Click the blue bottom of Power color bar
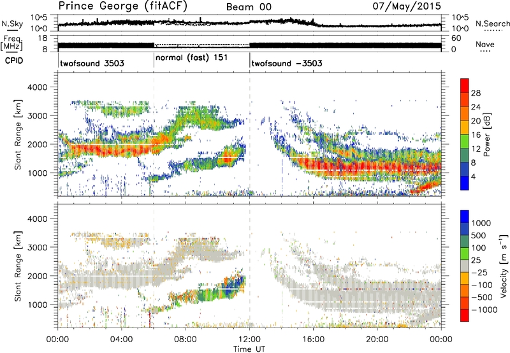510x353 pixels. pyautogui.click(x=465, y=184)
